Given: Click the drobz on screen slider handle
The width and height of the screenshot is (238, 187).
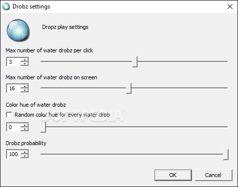Looking at the screenshot, I should [128, 88].
